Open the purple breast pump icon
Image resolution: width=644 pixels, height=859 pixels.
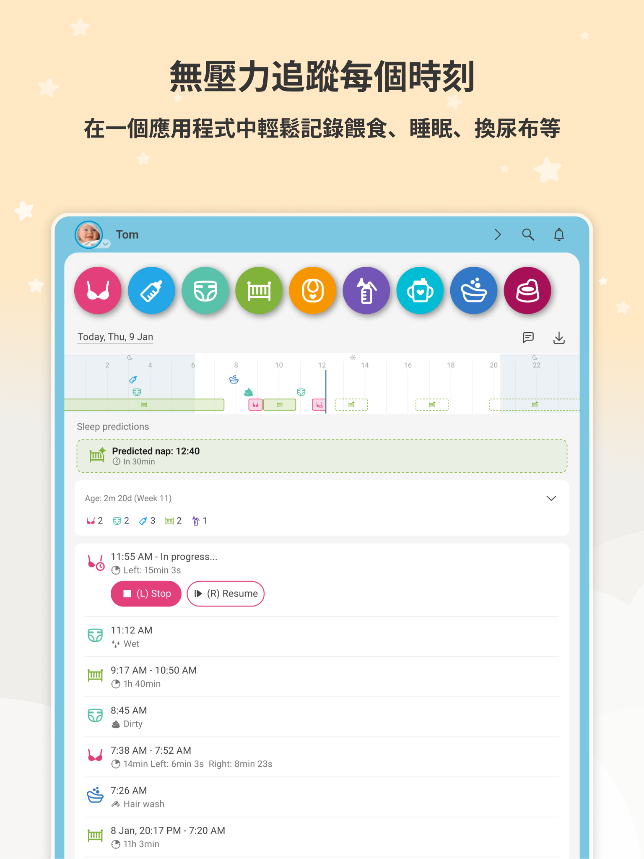[366, 290]
